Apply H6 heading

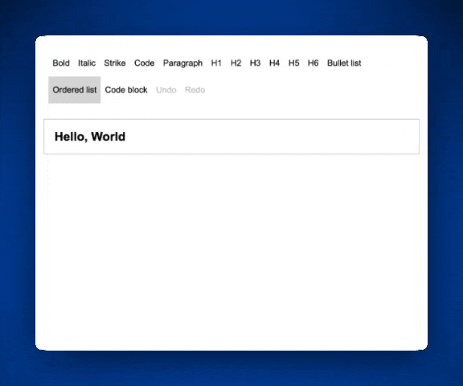click(x=313, y=64)
